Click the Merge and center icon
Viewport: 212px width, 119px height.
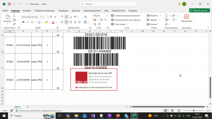(86, 22)
